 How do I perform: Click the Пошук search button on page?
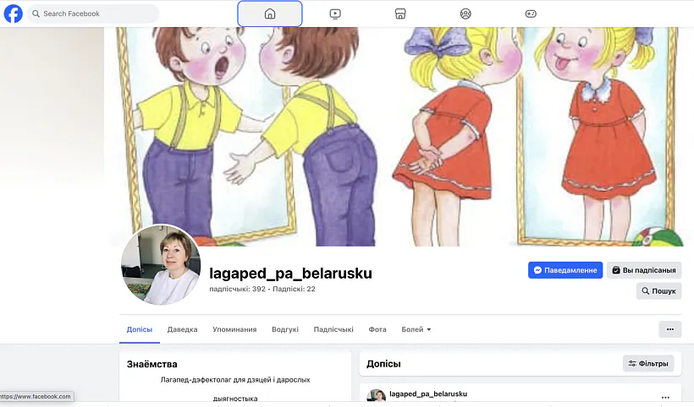click(658, 290)
